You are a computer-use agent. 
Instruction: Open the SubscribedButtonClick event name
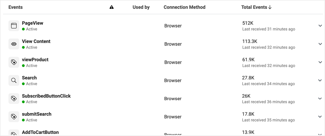click(x=46, y=96)
